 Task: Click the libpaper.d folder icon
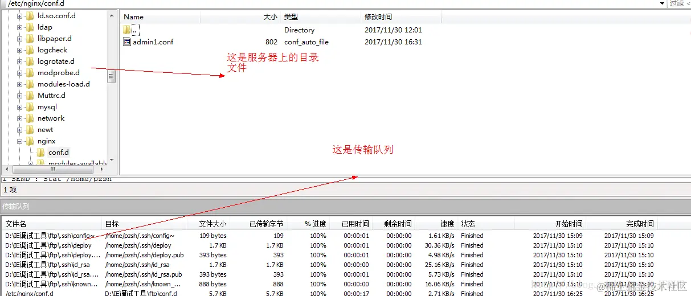coord(30,39)
